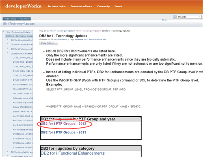Open QSYS2.FIND_QSQSRVR tree item
This screenshot has height=157, width=203.
tap(23, 62)
